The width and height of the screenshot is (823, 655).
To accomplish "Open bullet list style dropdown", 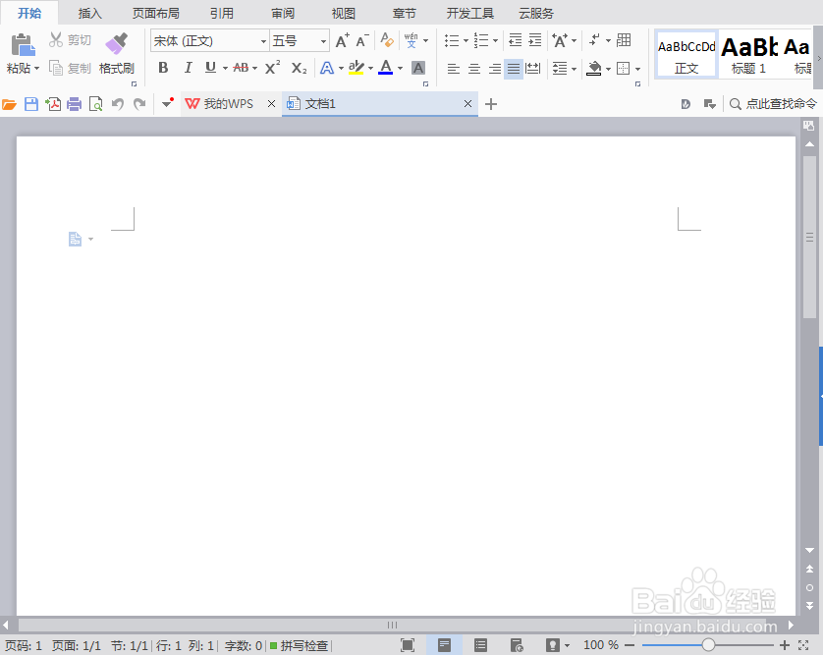I will coord(466,40).
